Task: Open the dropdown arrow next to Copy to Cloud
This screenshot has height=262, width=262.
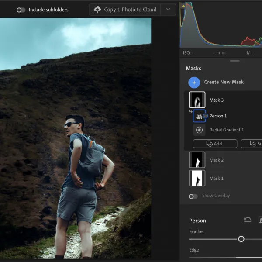Action: [168, 10]
